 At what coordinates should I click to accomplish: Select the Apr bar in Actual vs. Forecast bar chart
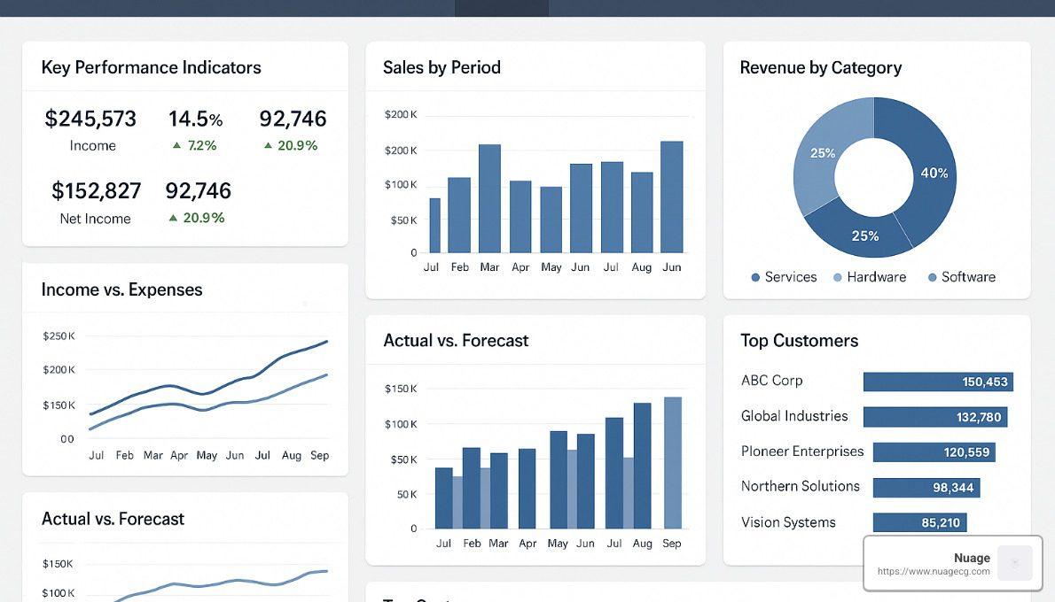pyautogui.click(x=527, y=489)
